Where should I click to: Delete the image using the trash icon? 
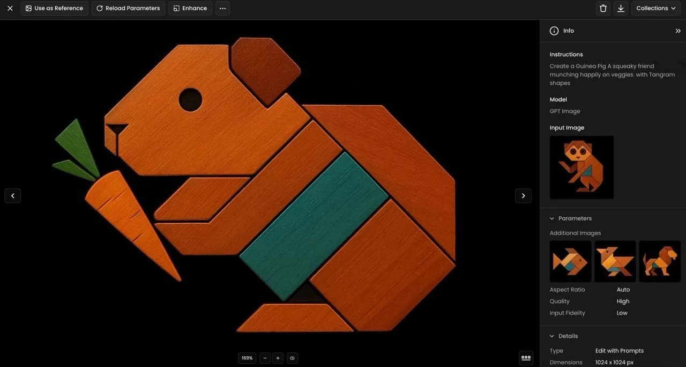(x=602, y=8)
